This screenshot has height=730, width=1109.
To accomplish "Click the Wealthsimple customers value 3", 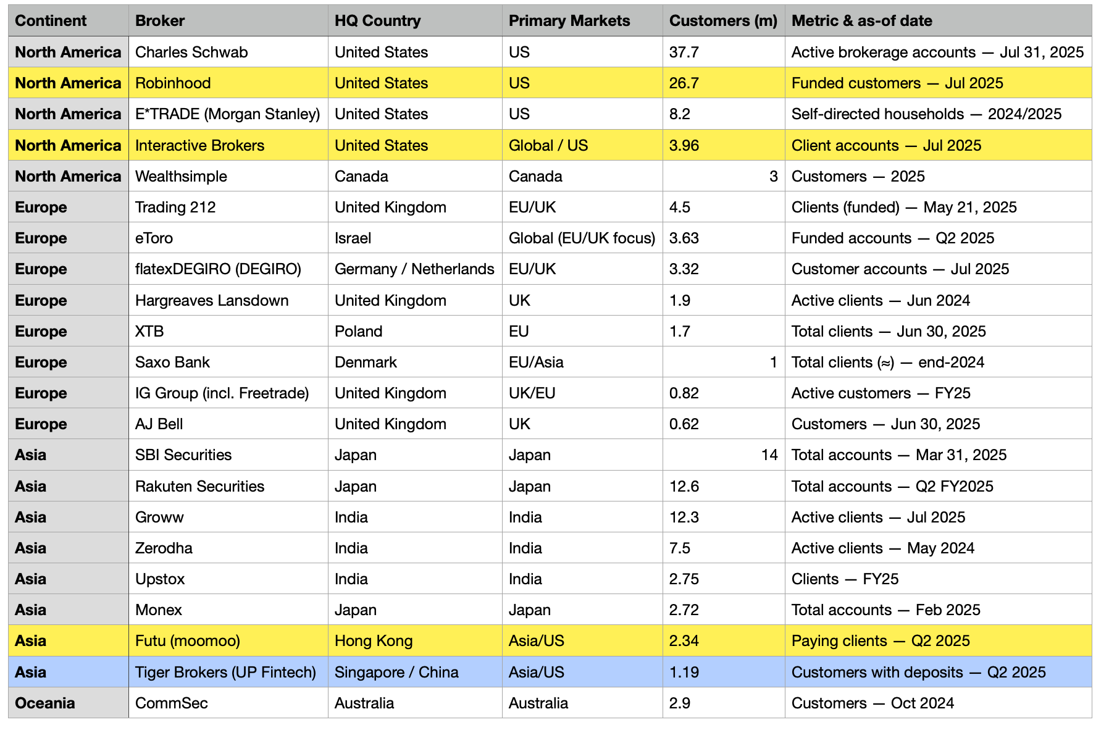I will coord(724,176).
